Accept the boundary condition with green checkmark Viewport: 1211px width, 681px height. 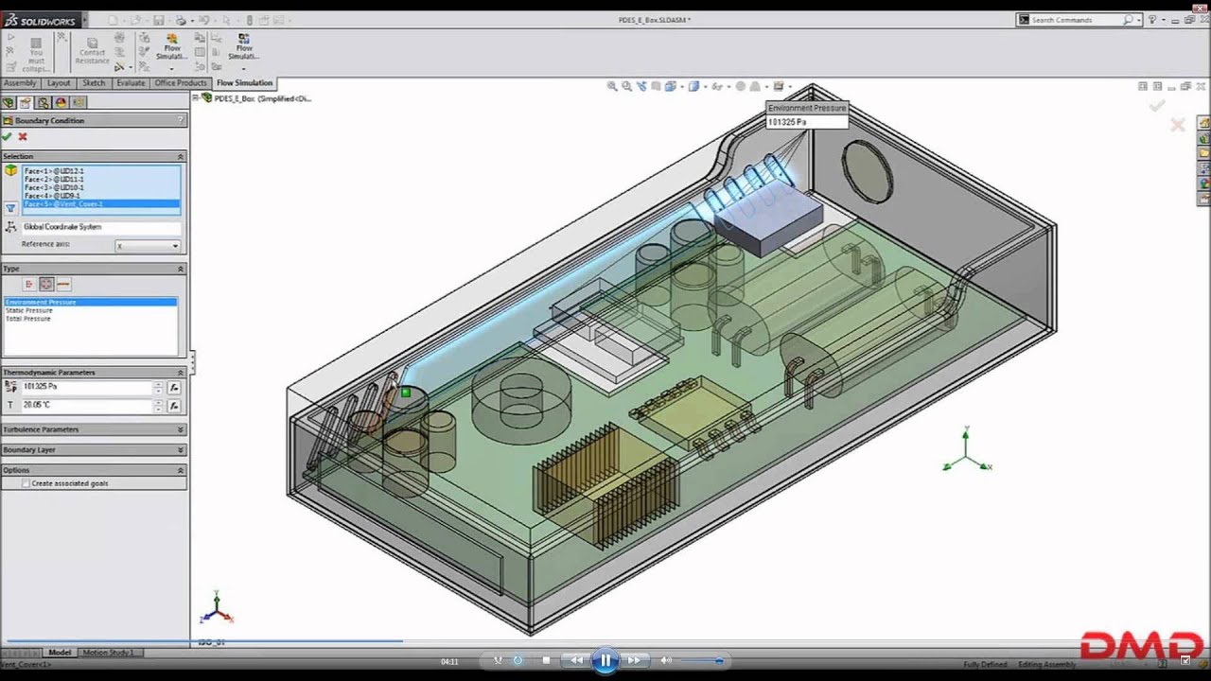(x=8, y=137)
